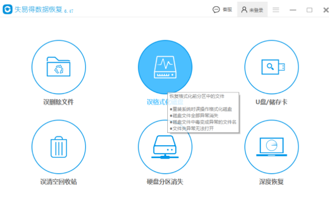
Task: Open the hamburger menu in title bar
Action: tap(275, 10)
